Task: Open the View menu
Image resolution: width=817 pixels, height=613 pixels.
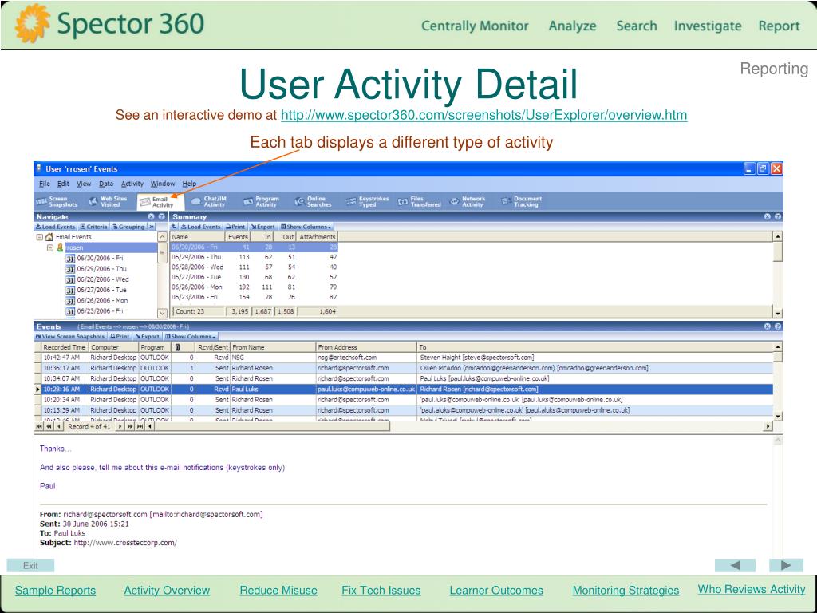Action: (x=84, y=184)
